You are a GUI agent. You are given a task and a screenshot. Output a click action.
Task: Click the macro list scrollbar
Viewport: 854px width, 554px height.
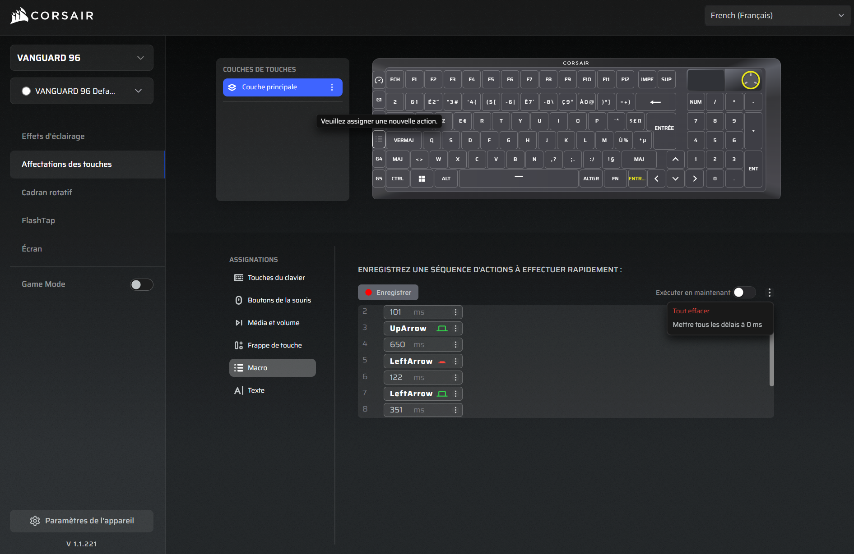point(771,361)
